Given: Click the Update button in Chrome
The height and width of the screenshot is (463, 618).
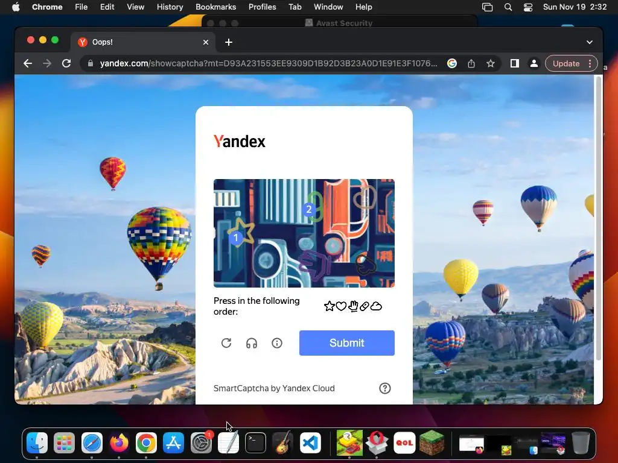Looking at the screenshot, I should 566,63.
